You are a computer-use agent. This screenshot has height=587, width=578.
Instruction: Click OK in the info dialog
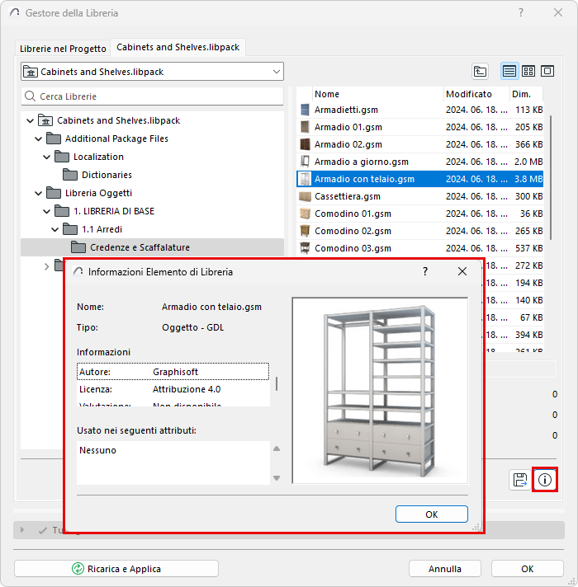click(x=432, y=514)
